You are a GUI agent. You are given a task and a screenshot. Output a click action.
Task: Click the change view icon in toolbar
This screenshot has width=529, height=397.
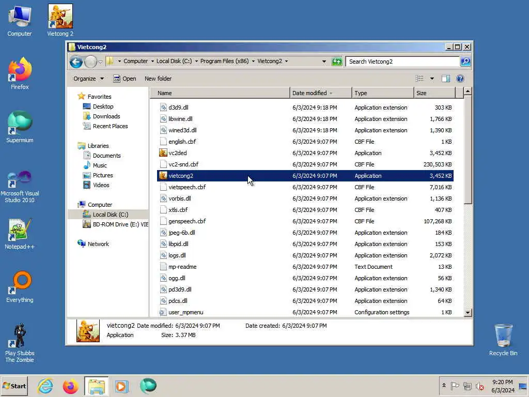pyautogui.click(x=419, y=79)
